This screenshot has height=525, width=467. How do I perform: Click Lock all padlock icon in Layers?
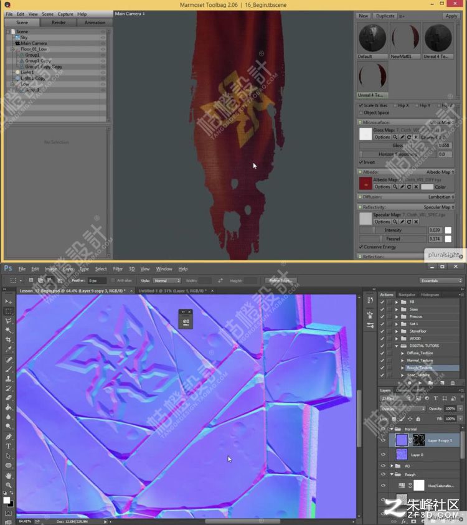point(418,419)
